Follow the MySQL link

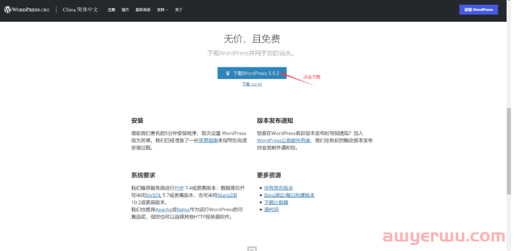[153, 195]
